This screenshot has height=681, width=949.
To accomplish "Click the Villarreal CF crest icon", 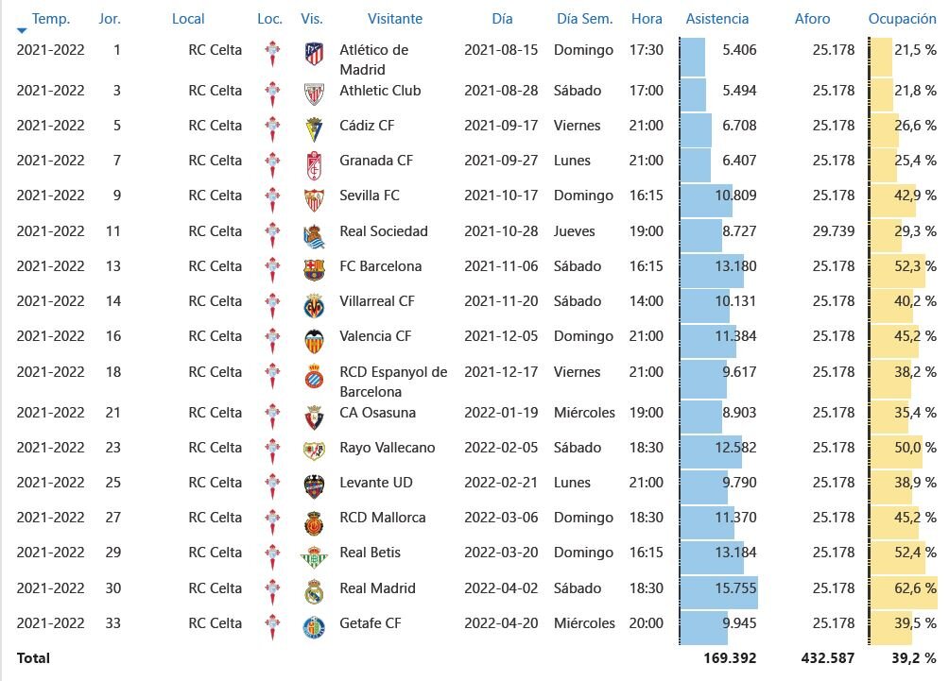I will [x=314, y=305].
